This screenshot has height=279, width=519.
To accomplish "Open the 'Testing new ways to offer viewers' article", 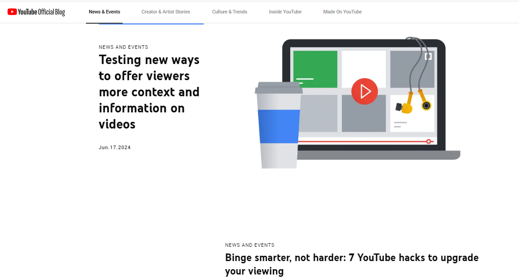I will click(x=149, y=92).
